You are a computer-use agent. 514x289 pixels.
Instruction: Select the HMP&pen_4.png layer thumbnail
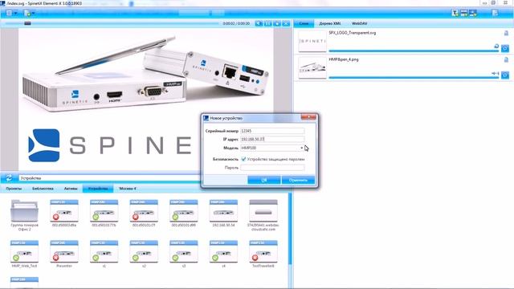pos(312,67)
